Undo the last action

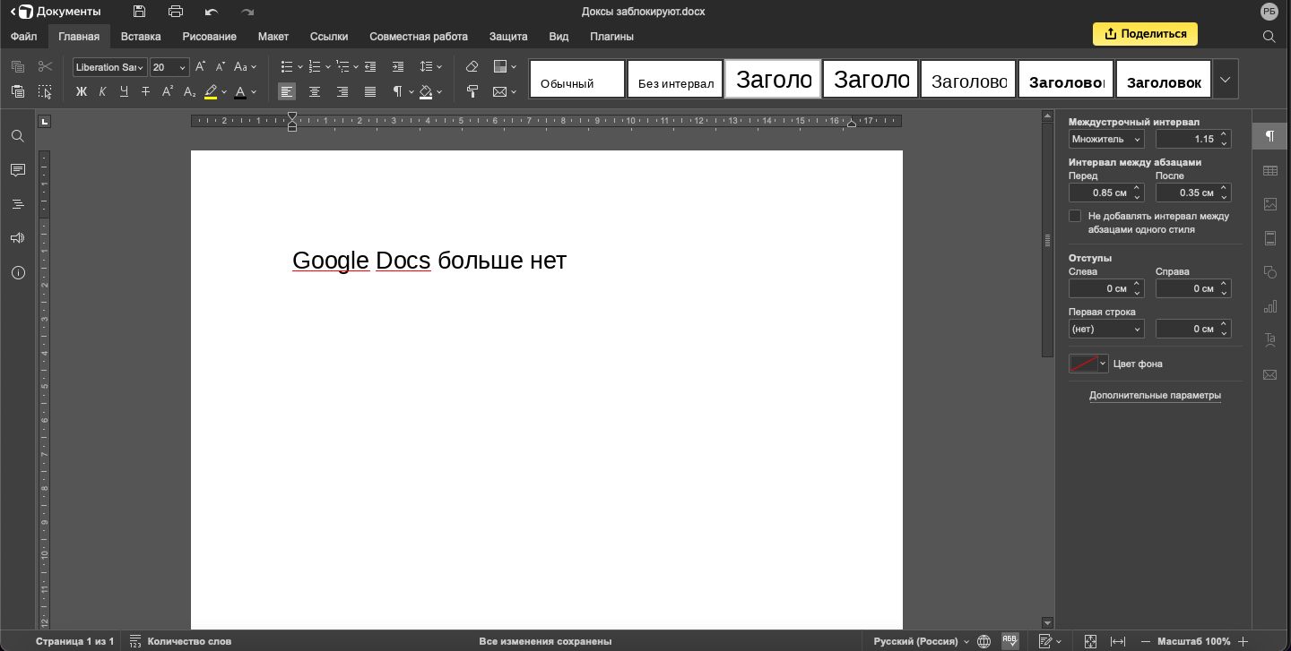212,12
